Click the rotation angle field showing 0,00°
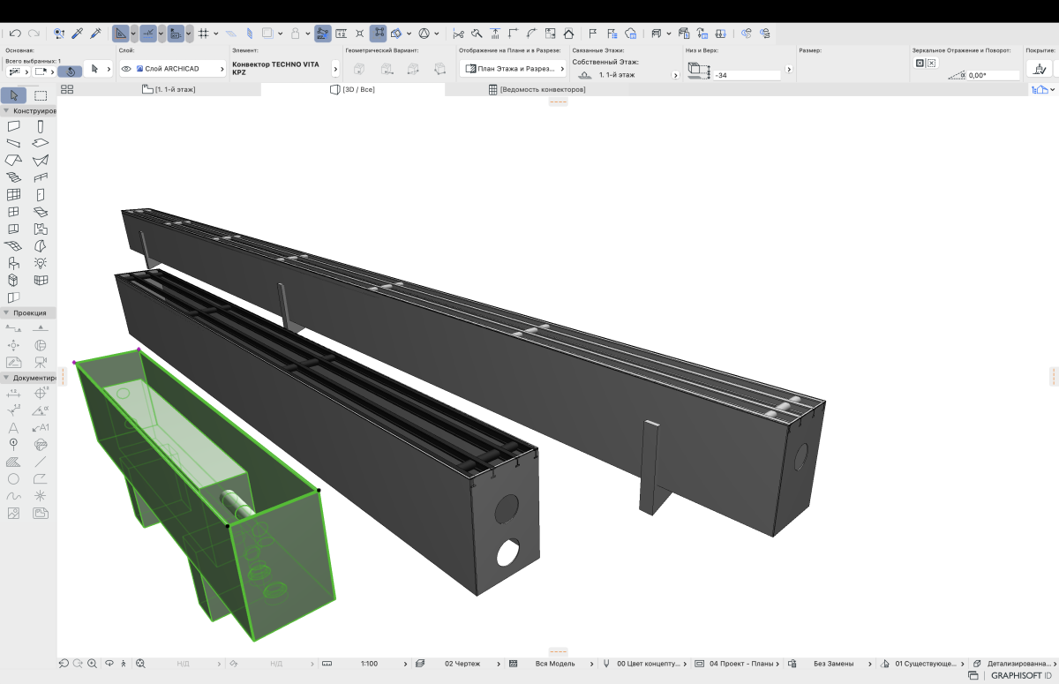 (988, 75)
